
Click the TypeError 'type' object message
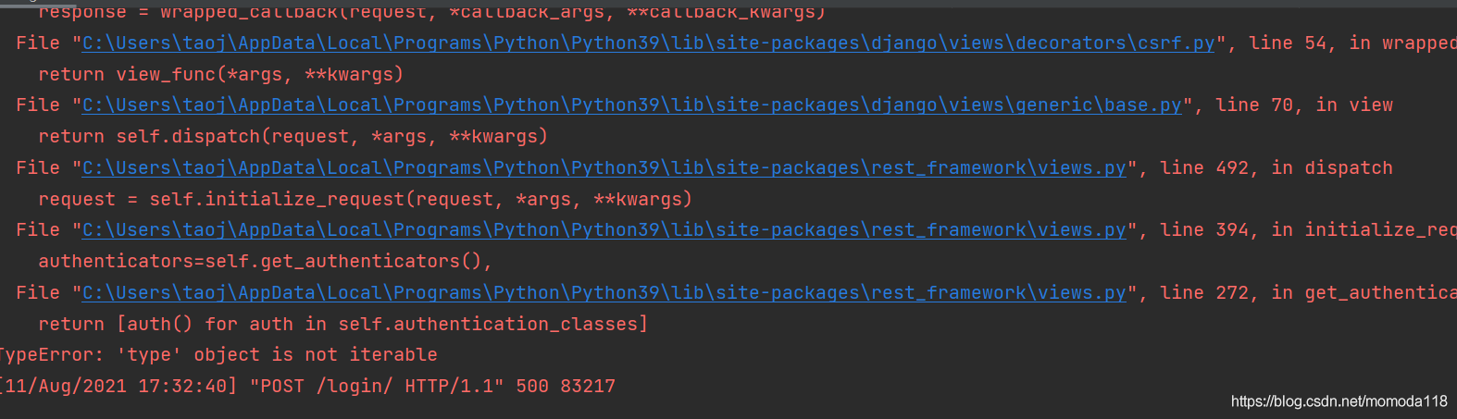[218, 355]
